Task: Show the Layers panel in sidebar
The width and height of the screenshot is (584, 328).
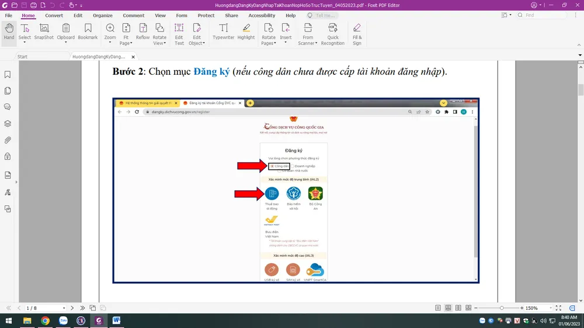Action: [x=8, y=123]
